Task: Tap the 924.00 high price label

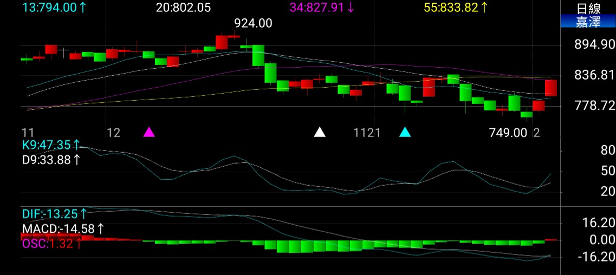Action: (253, 23)
